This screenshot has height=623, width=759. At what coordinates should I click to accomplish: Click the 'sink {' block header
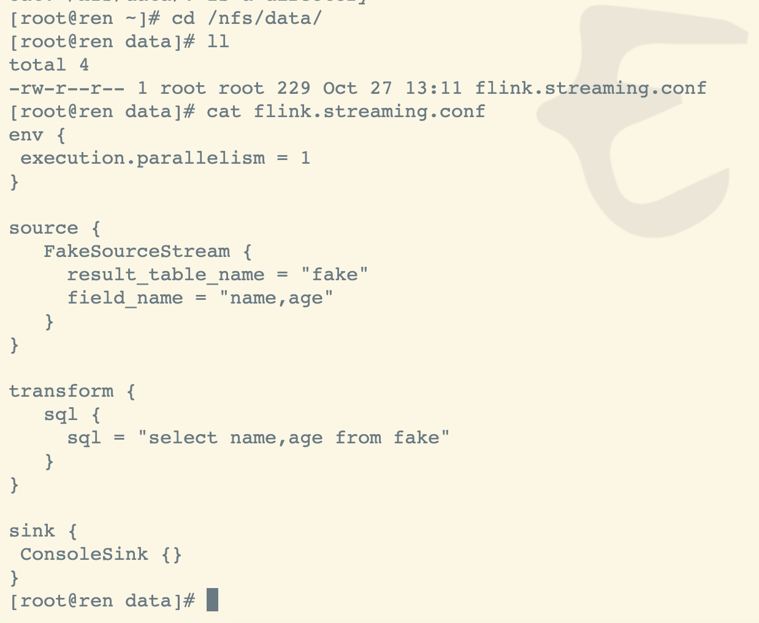pyautogui.click(x=43, y=531)
